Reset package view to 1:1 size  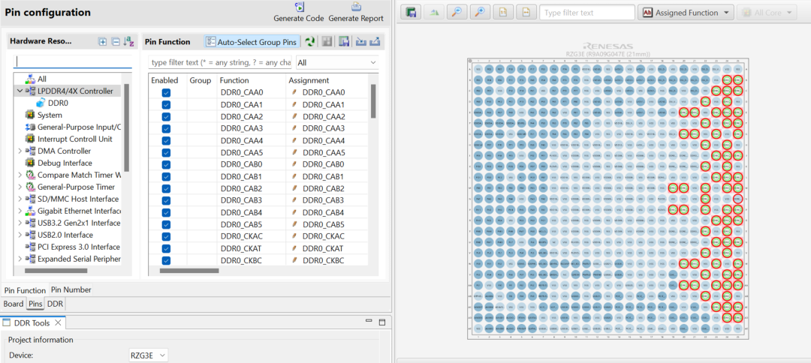[503, 13]
